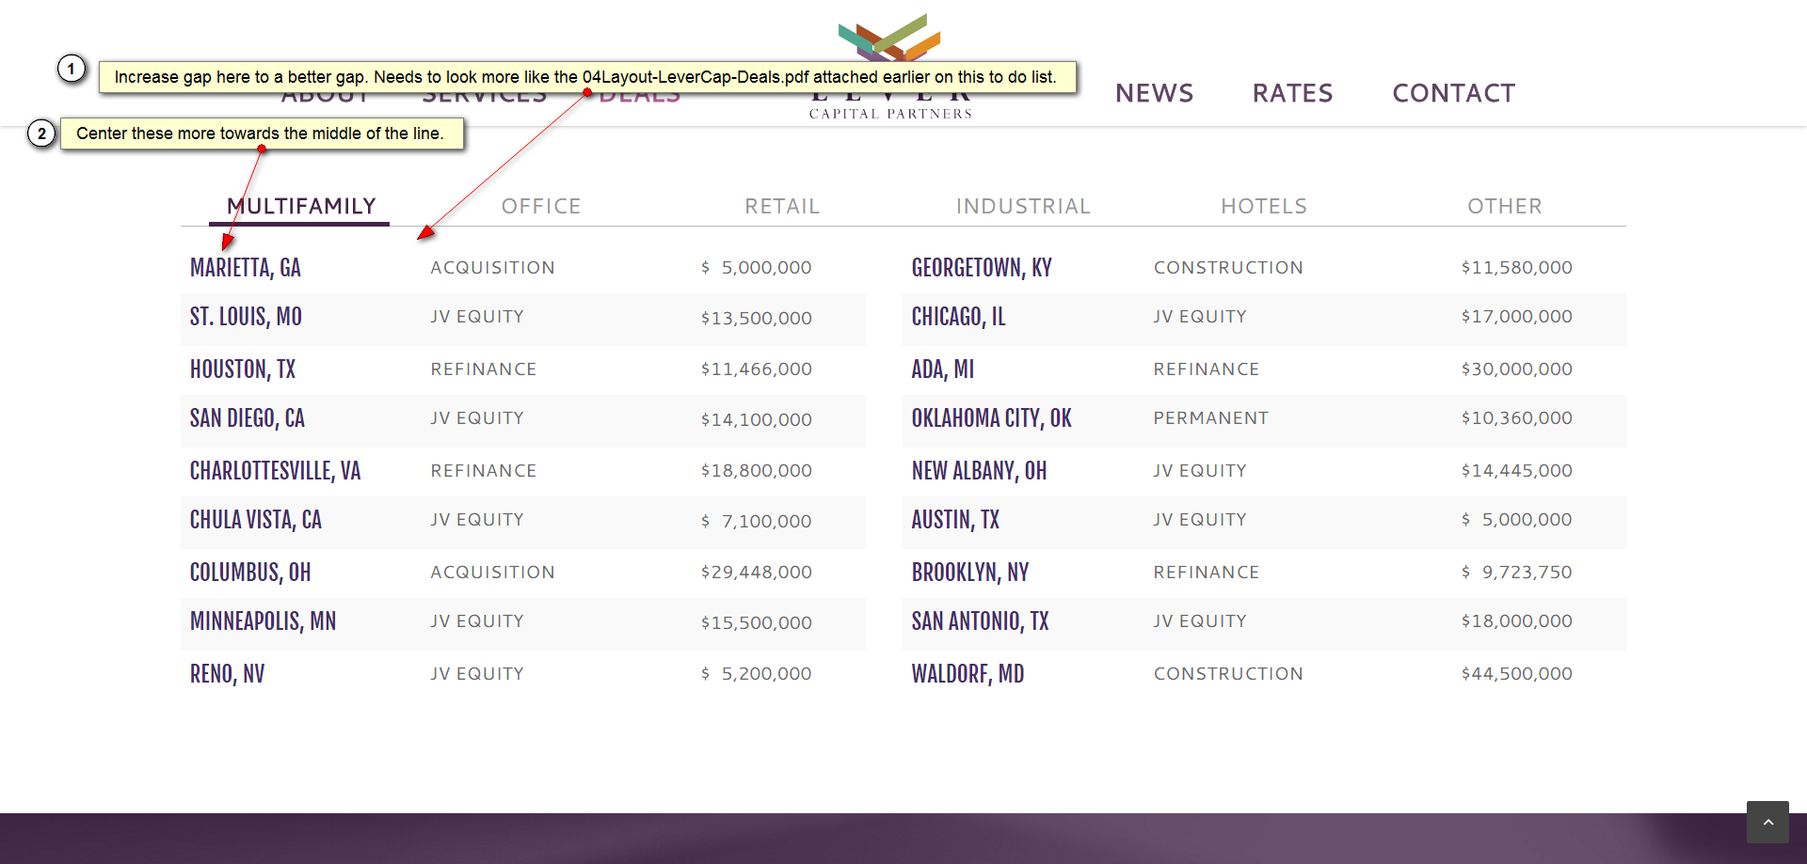Screen dimensions: 1807x864
Task: Select San Antonio, TX deal name
Action: click(x=981, y=621)
